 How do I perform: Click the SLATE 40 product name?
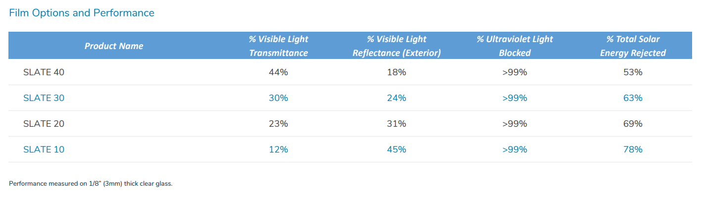tap(44, 72)
